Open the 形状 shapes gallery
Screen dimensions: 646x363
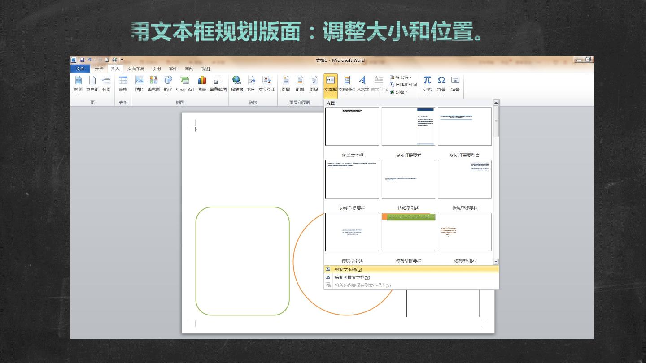[x=168, y=84]
